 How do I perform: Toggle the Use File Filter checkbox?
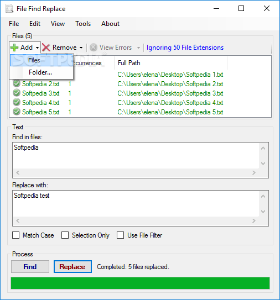pyautogui.click(x=120, y=235)
